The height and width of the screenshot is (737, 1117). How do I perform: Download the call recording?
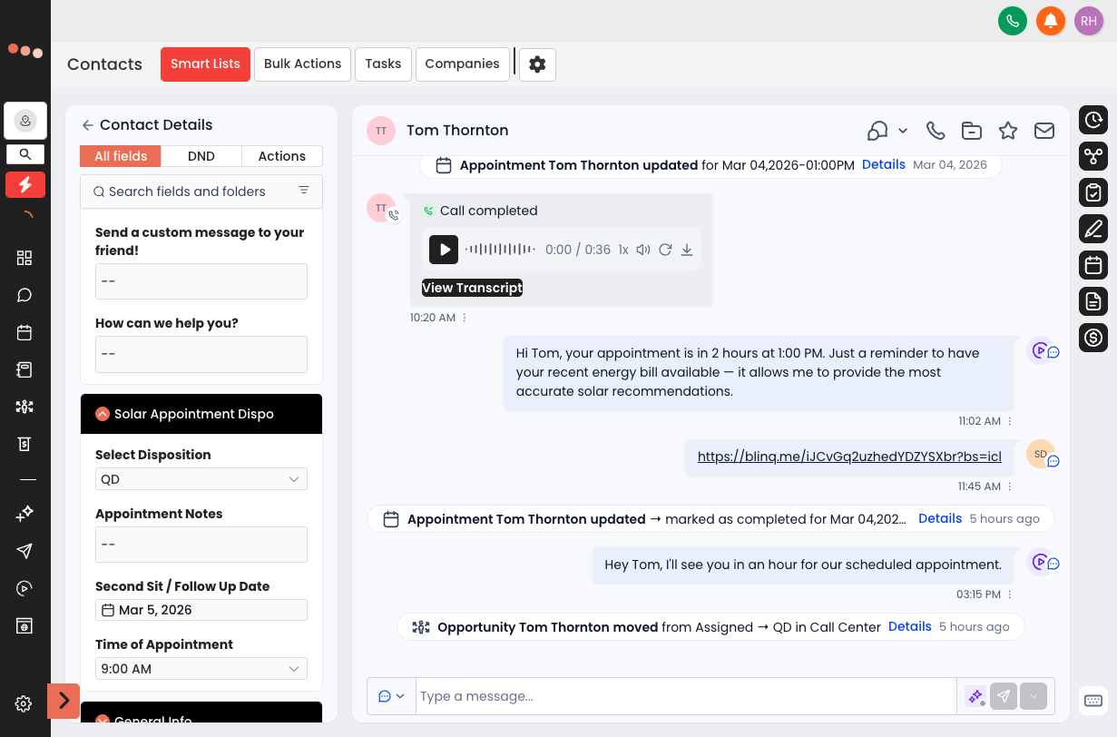click(x=687, y=250)
